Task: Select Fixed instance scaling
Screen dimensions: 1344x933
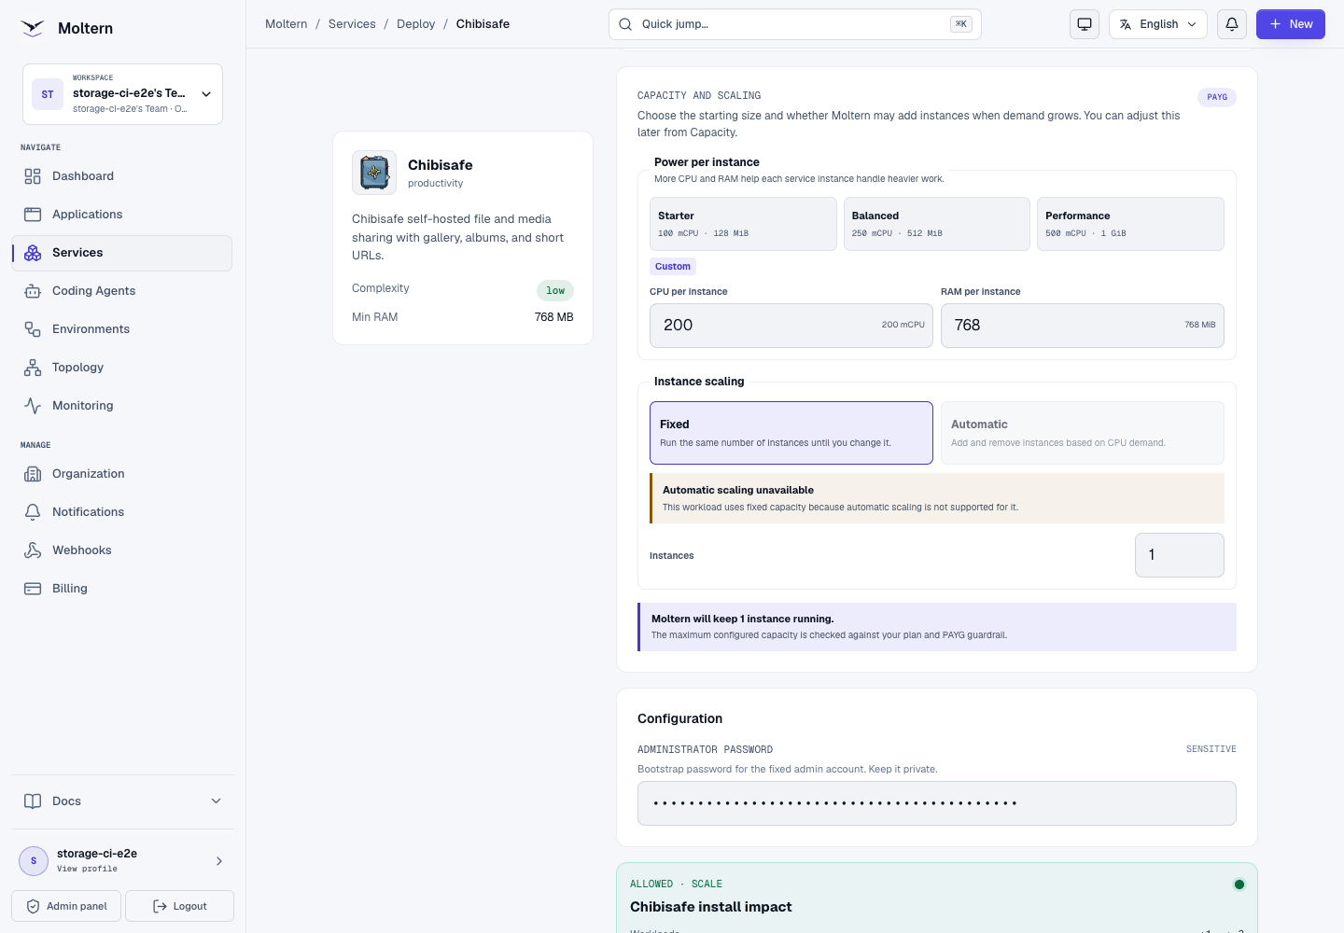Action: 791,433
